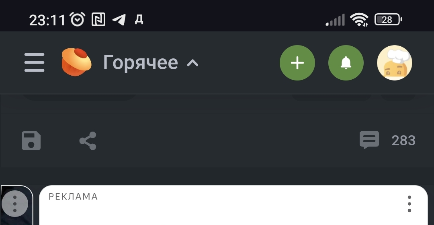434x225 pixels.
Task: Save the post with floppy disk icon
Action: [31, 140]
